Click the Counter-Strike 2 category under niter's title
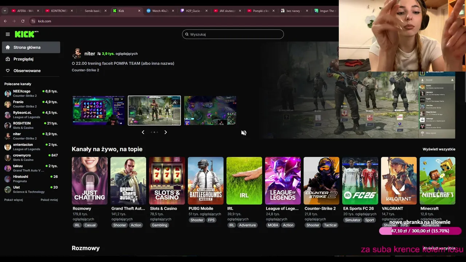 pyautogui.click(x=85, y=70)
